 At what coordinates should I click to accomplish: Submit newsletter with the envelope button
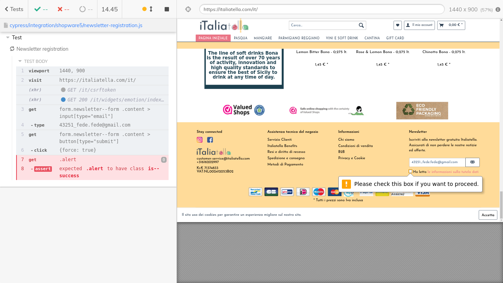pos(472,162)
